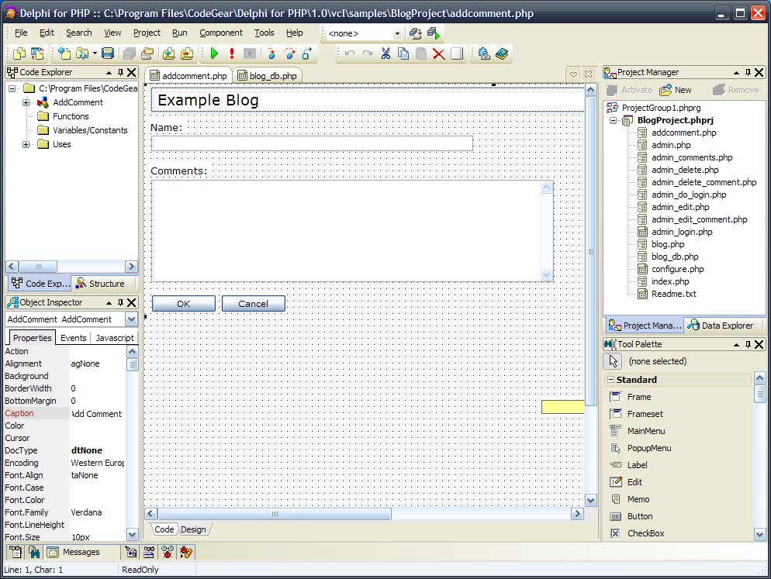Image resolution: width=771 pixels, height=579 pixels.
Task: Select configure.php in Project Manager
Action: pos(677,270)
